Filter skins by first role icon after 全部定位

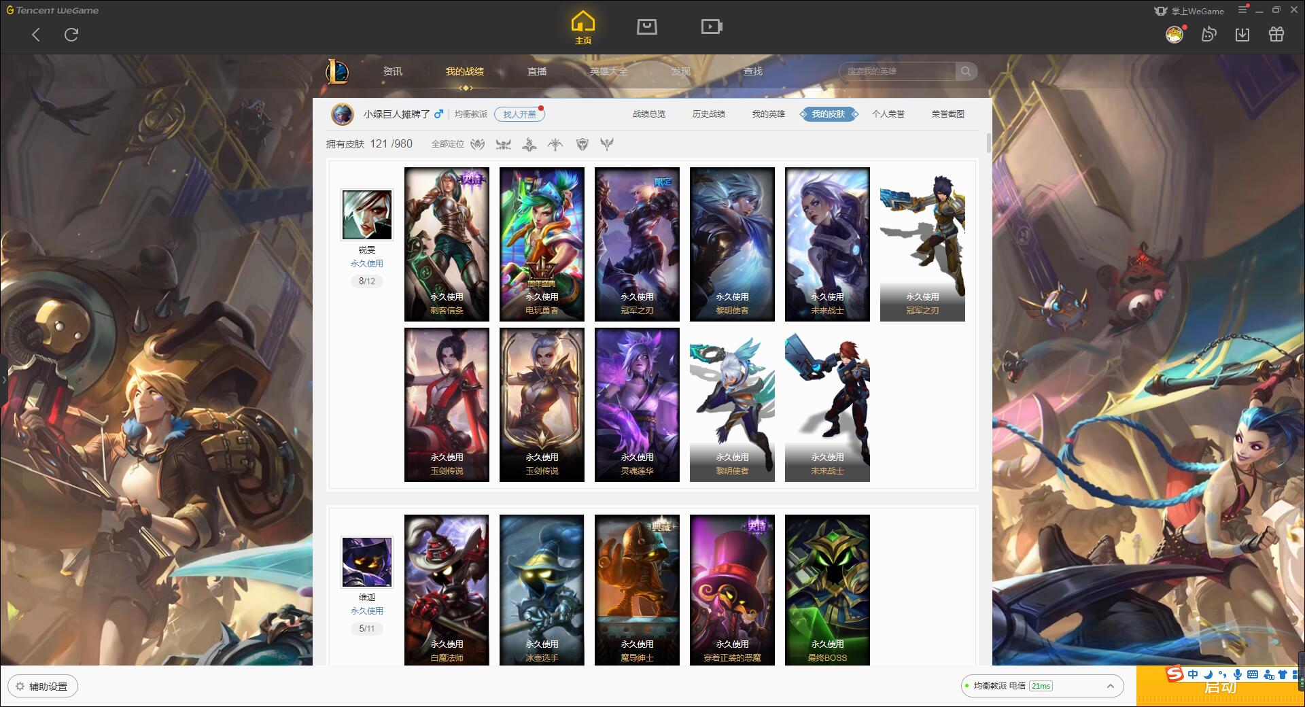tap(478, 144)
